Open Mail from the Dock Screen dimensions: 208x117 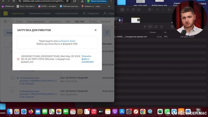38,112
